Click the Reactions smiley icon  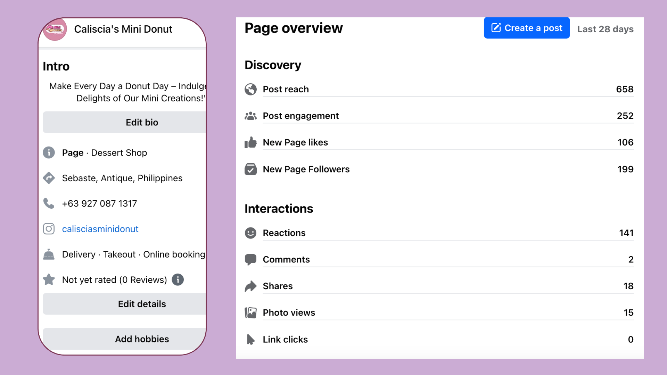click(250, 233)
